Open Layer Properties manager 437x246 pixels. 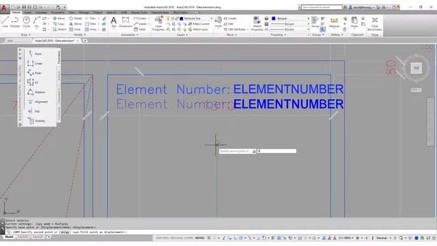point(158,23)
